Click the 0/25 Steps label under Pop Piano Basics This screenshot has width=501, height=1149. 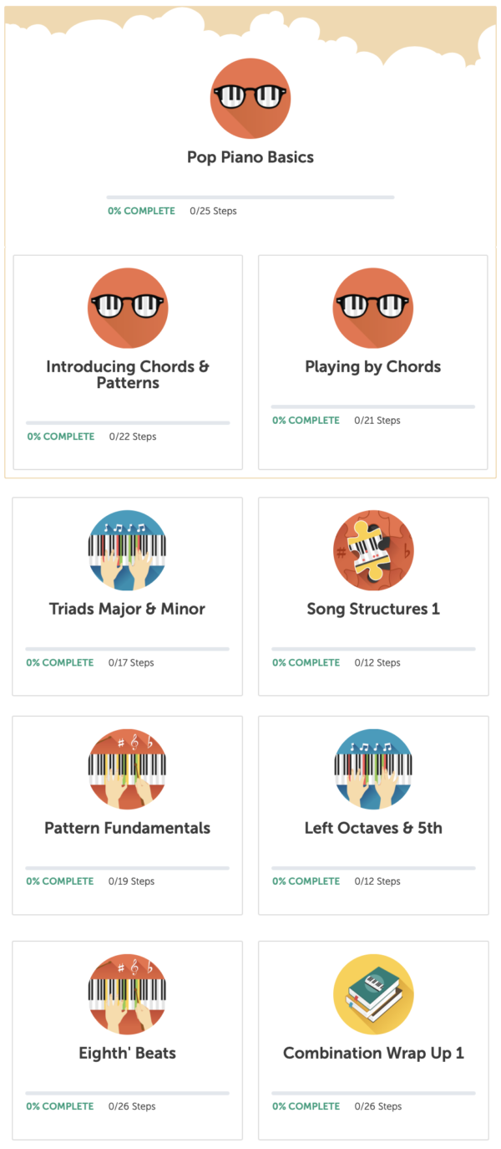click(215, 211)
